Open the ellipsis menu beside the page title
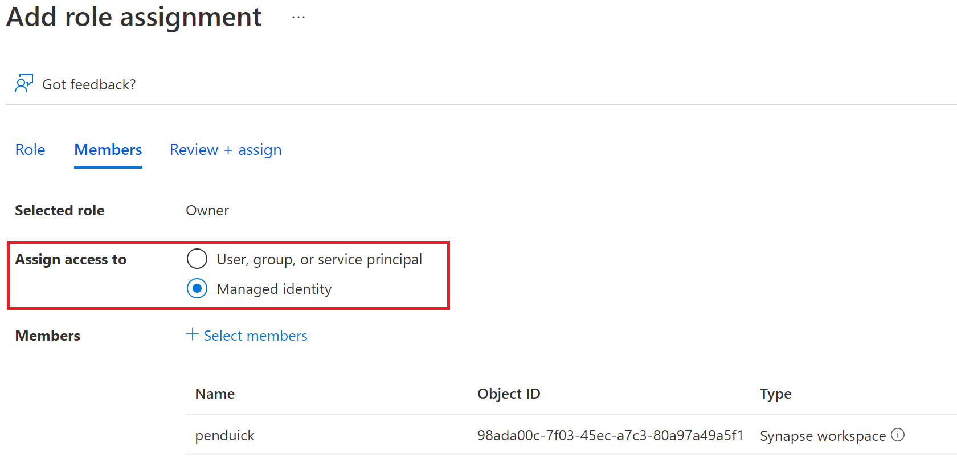This screenshot has width=957, height=458. point(298,17)
